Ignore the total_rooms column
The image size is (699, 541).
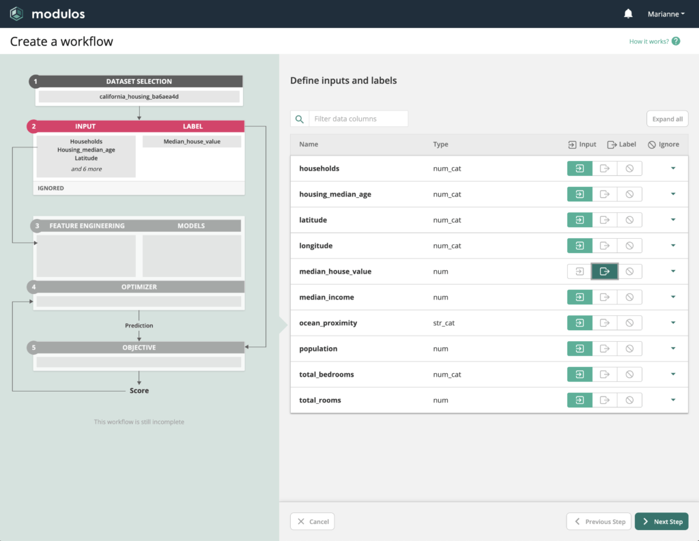629,400
